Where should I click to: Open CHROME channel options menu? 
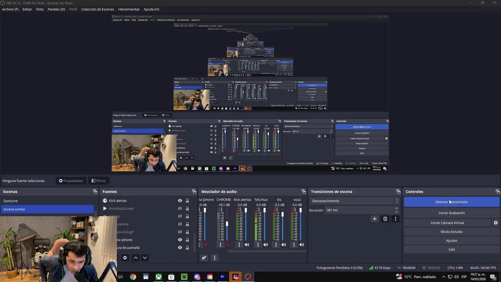point(220,245)
